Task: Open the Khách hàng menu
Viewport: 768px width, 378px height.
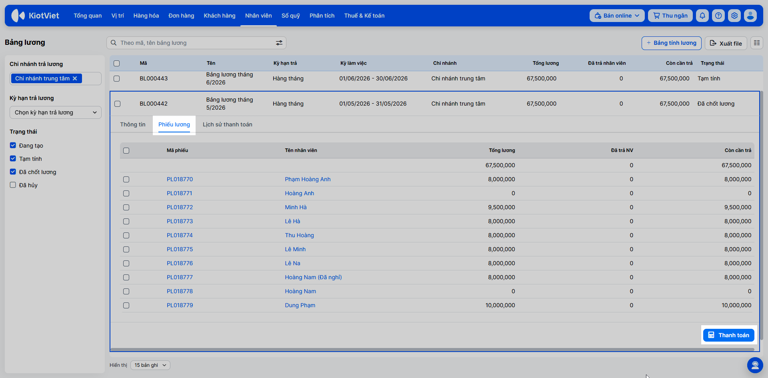Action: point(220,16)
